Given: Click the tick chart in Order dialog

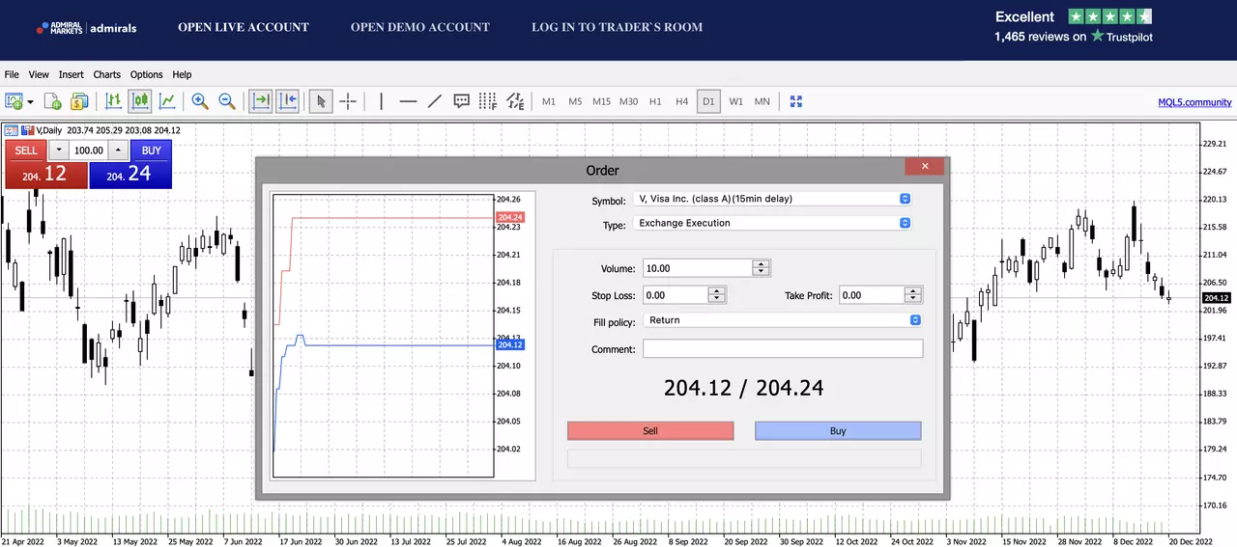Looking at the screenshot, I should pyautogui.click(x=384, y=336).
